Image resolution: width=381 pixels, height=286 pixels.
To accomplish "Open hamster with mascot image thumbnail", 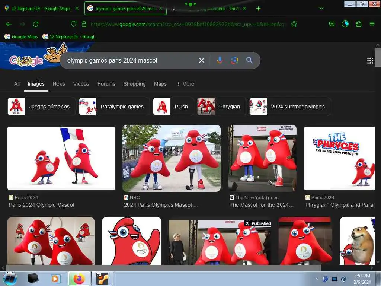I will [x=357, y=241].
